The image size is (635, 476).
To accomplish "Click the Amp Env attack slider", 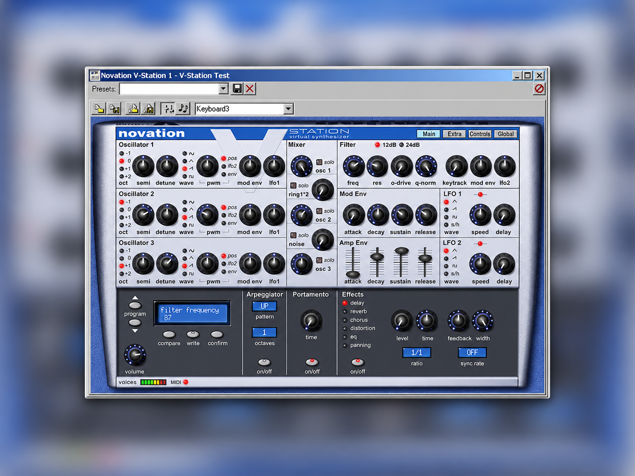I will click(353, 274).
